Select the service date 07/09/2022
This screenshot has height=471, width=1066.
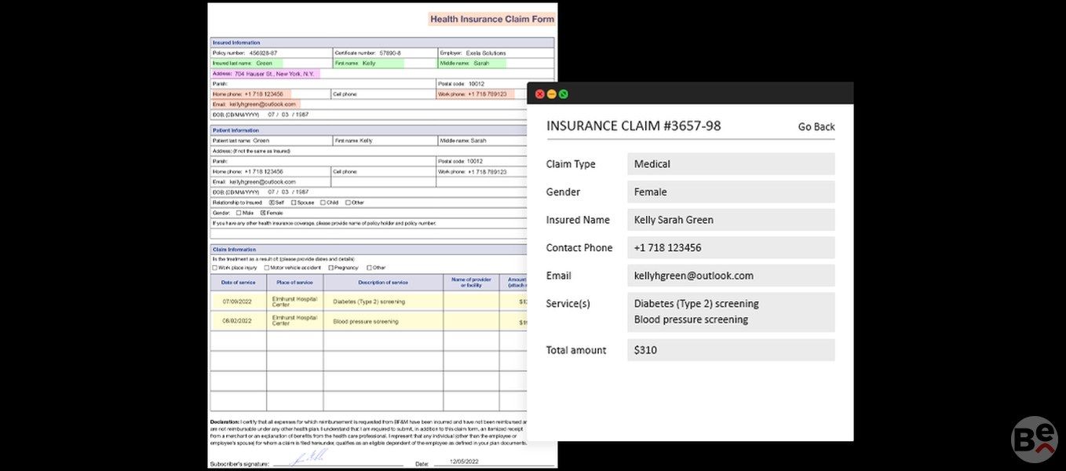[x=237, y=301]
